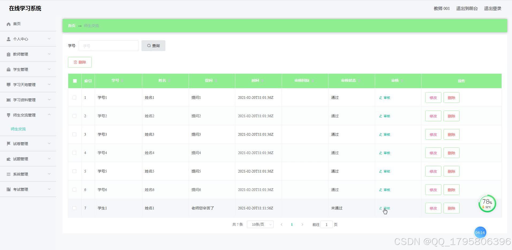Click the 教师 001 user label
The image size is (512, 250).
point(442,9)
